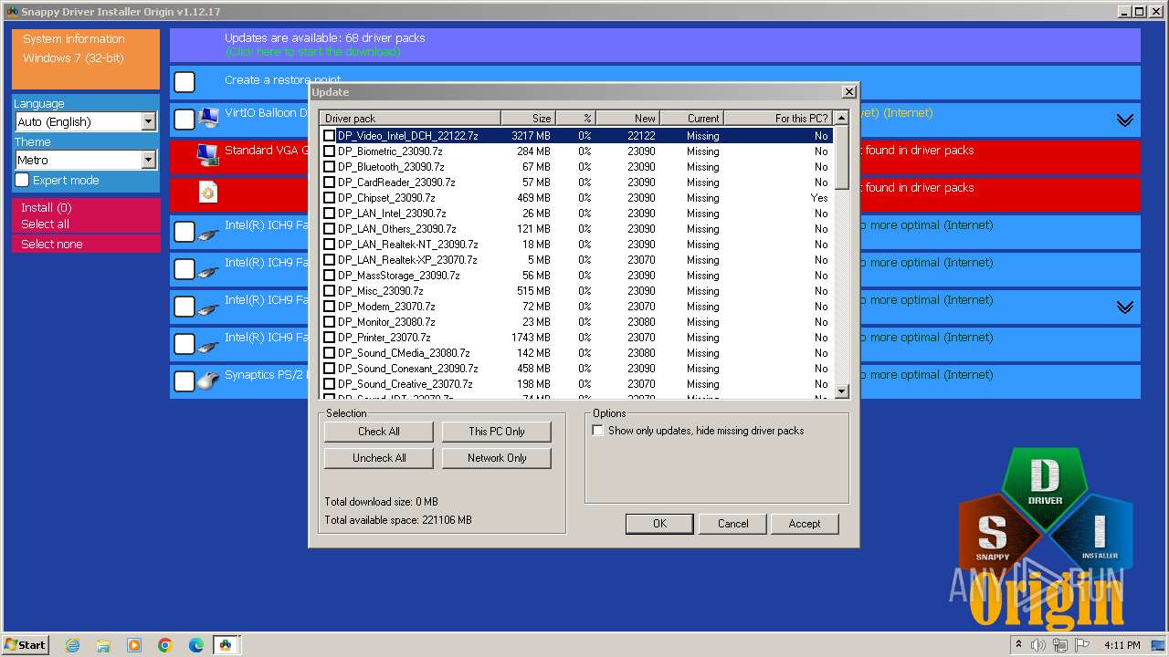This screenshot has width=1169, height=657.
Task: Click the Uncheck All button
Action: coord(378,458)
